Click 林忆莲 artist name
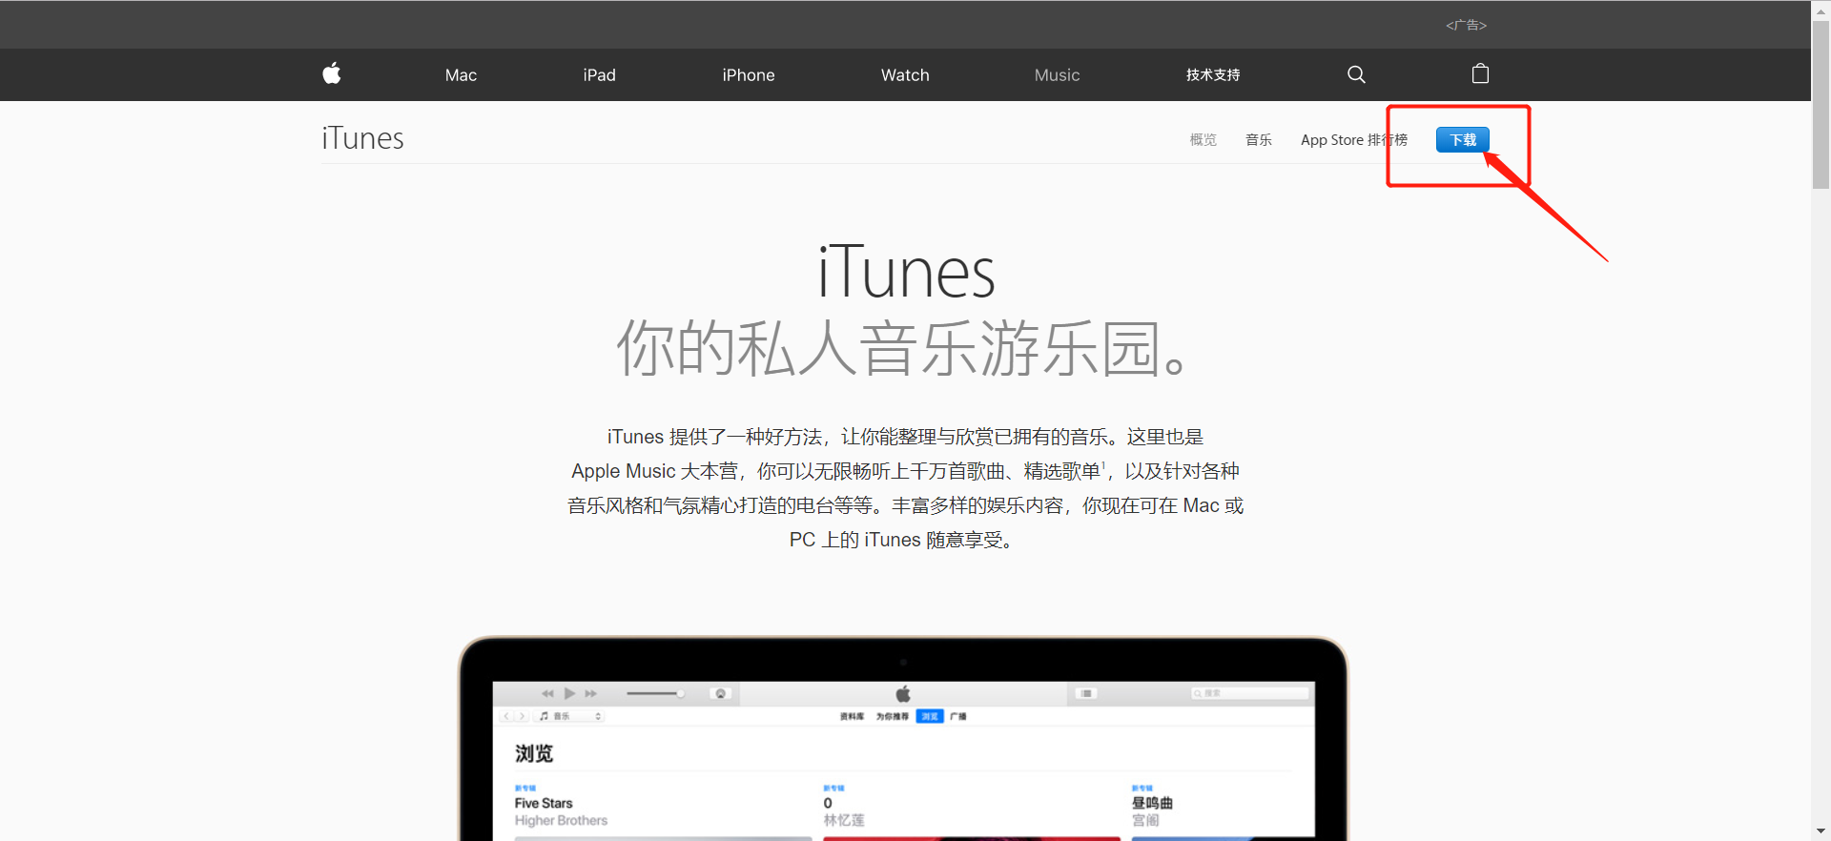Image resolution: width=1831 pixels, height=841 pixels. coord(844,820)
